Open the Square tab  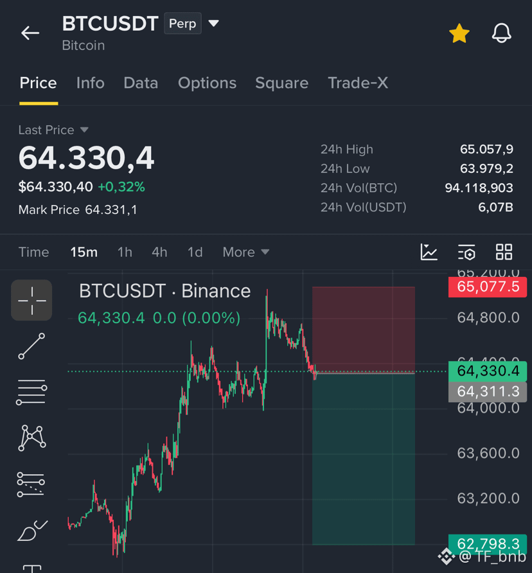pyautogui.click(x=282, y=83)
